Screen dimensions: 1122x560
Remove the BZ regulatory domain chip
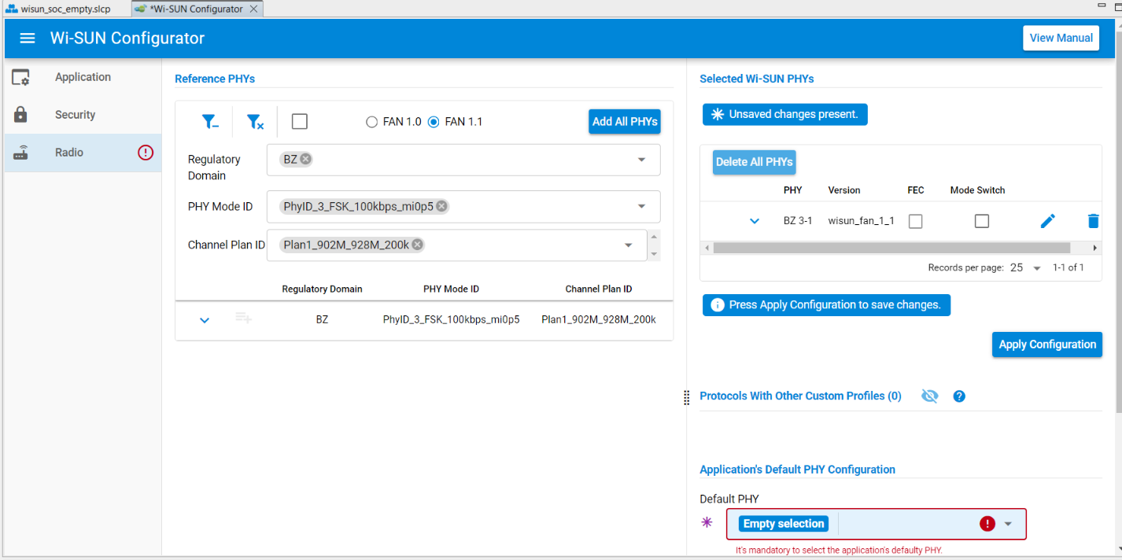tap(306, 159)
